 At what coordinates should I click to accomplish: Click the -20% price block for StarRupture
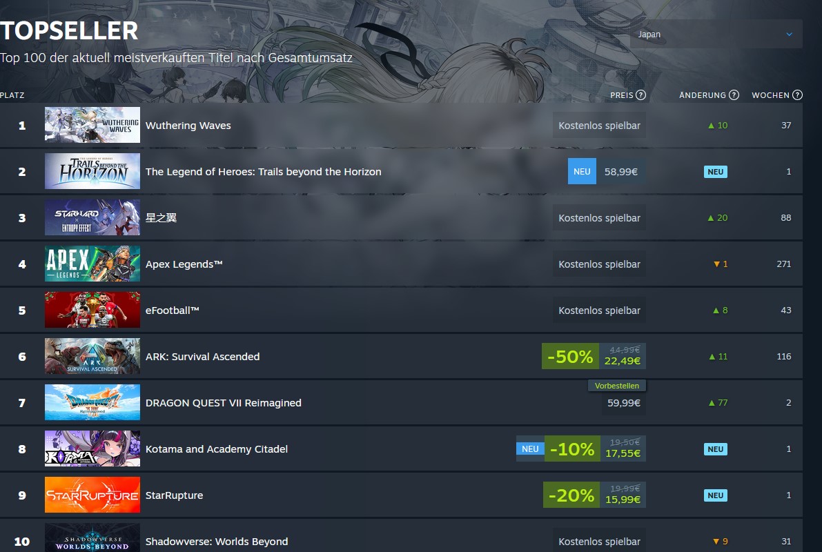(x=594, y=495)
